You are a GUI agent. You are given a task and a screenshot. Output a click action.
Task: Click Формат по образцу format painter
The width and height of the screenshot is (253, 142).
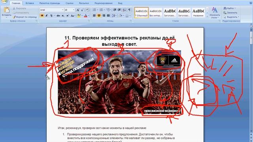25,17
